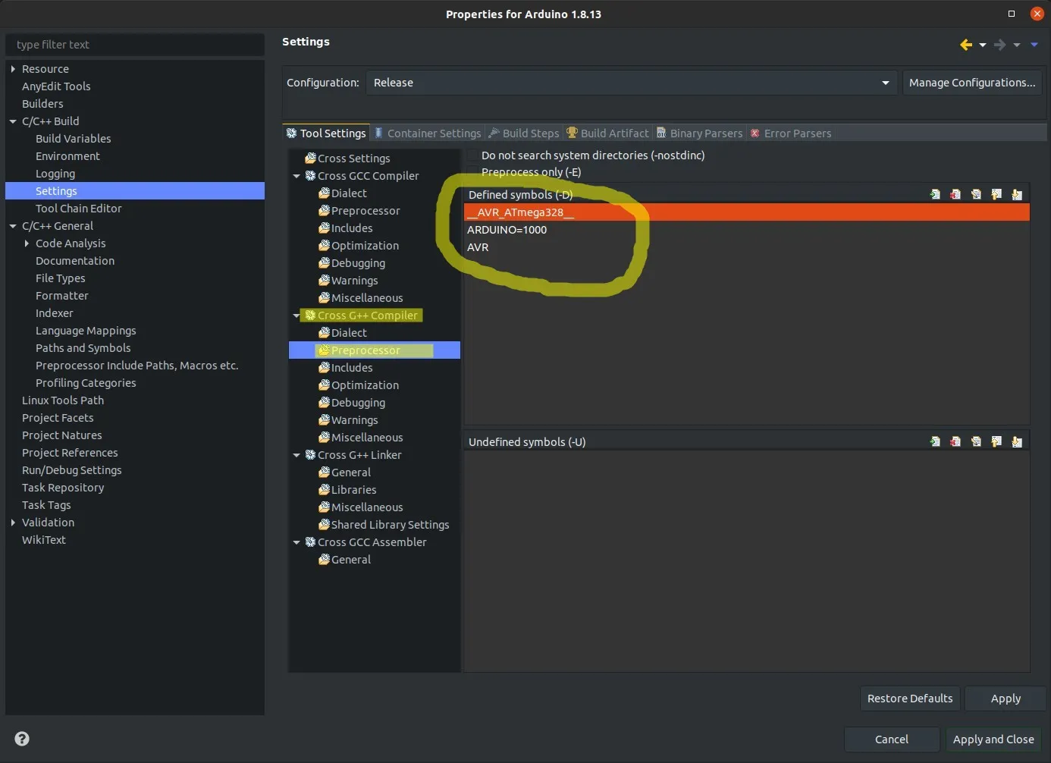Click the Binary Parsers tab icon
The width and height of the screenshot is (1051, 763).
[x=661, y=133]
